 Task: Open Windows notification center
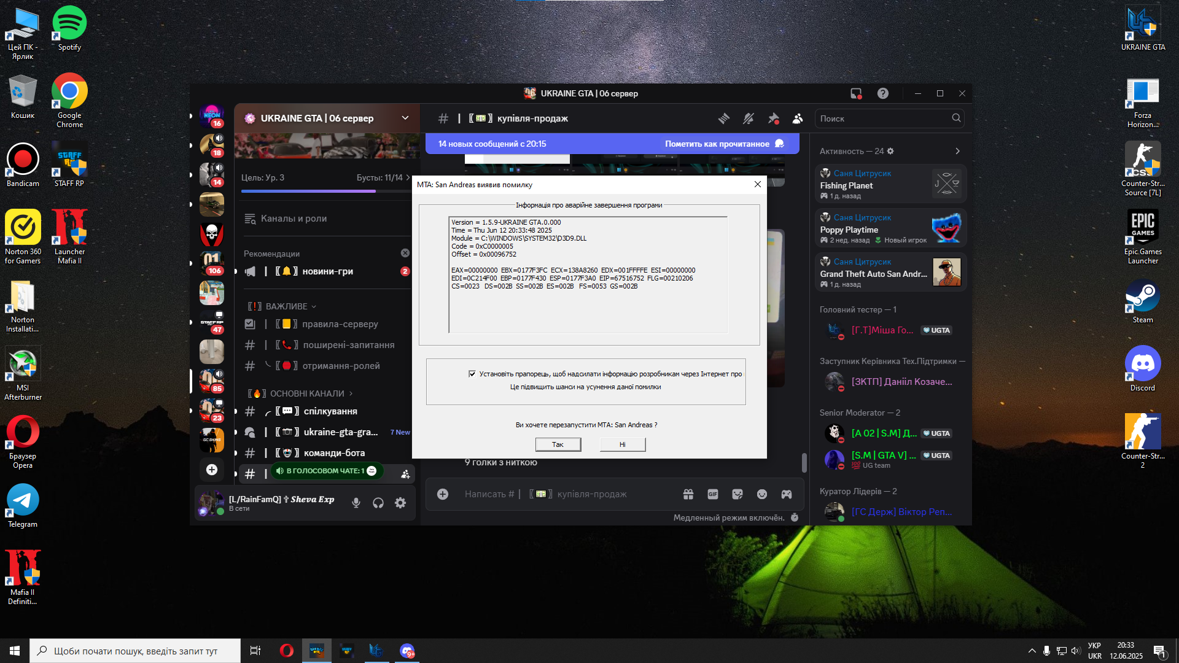point(1160,651)
